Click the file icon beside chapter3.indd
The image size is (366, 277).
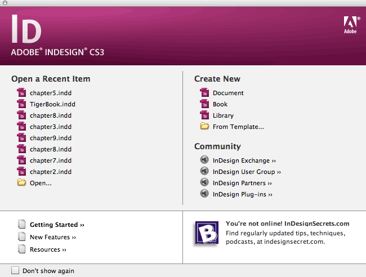[x=21, y=127]
